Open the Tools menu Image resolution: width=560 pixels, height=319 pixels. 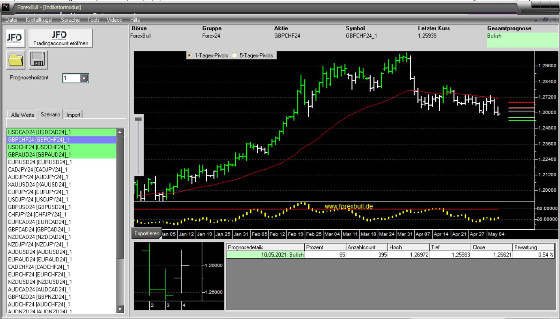pos(93,20)
